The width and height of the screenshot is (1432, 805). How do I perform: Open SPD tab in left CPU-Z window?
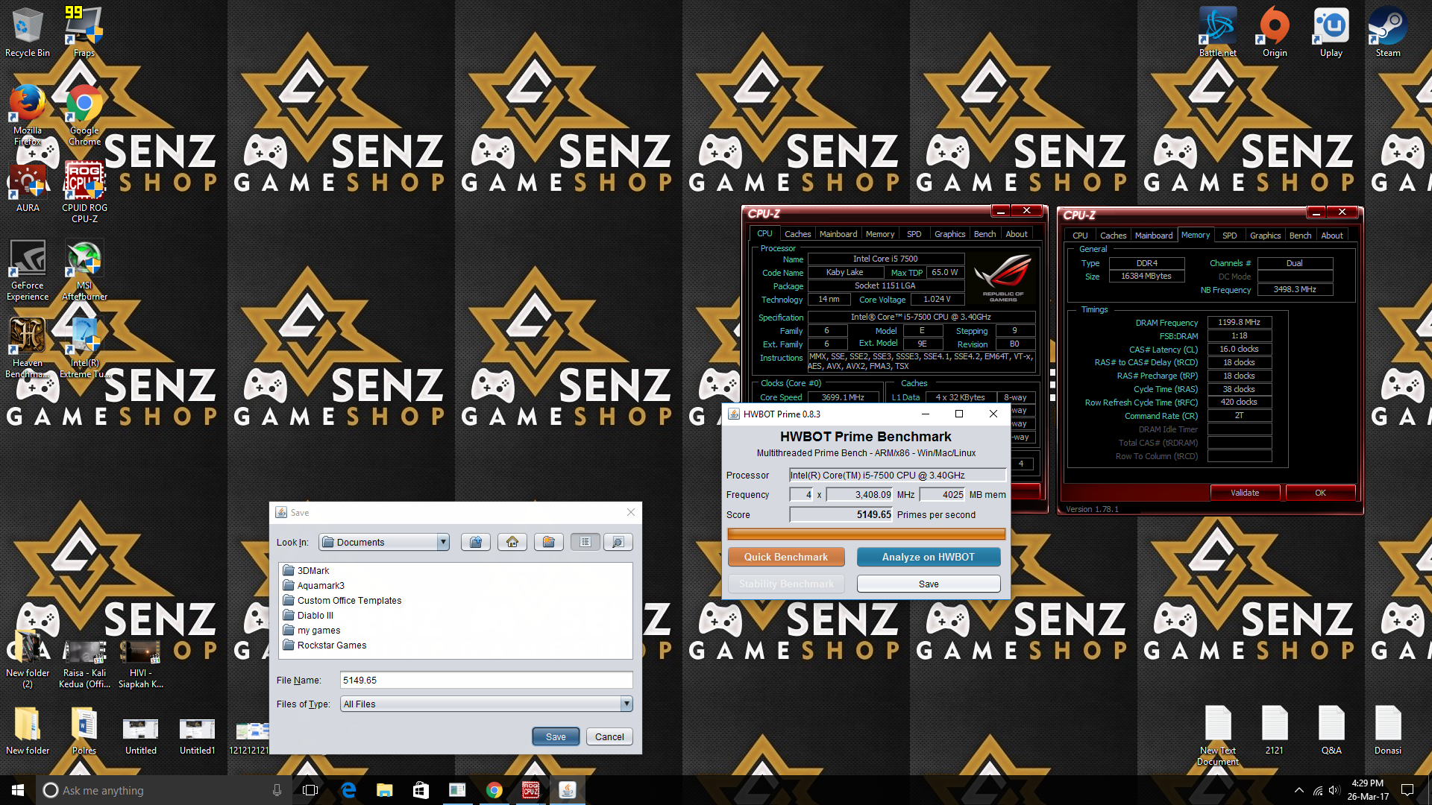[x=914, y=234]
